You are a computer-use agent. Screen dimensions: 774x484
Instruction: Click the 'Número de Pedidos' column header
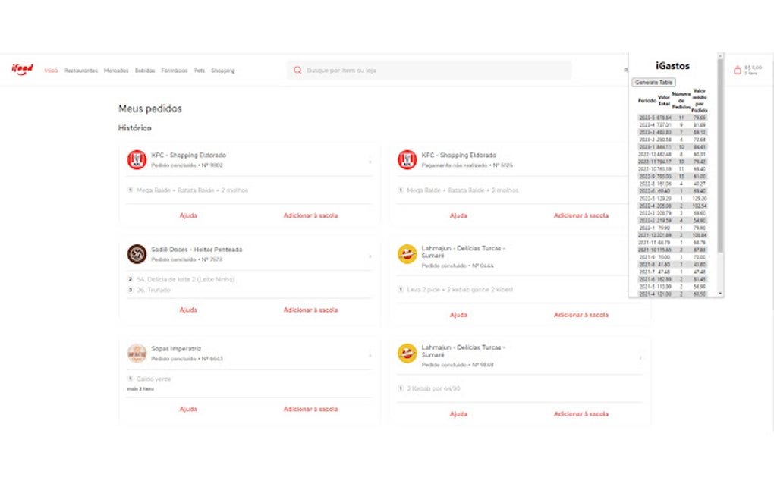pyautogui.click(x=681, y=101)
